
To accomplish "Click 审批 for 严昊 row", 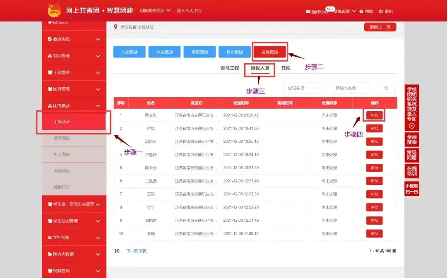I will [374, 129].
